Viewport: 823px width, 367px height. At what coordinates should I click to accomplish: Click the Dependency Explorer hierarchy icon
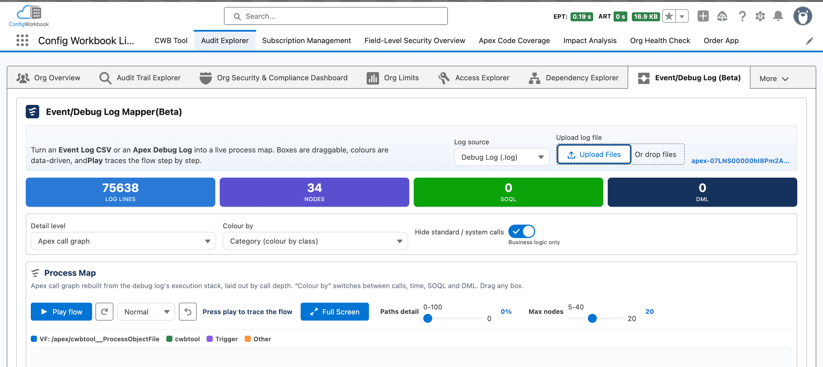click(534, 78)
